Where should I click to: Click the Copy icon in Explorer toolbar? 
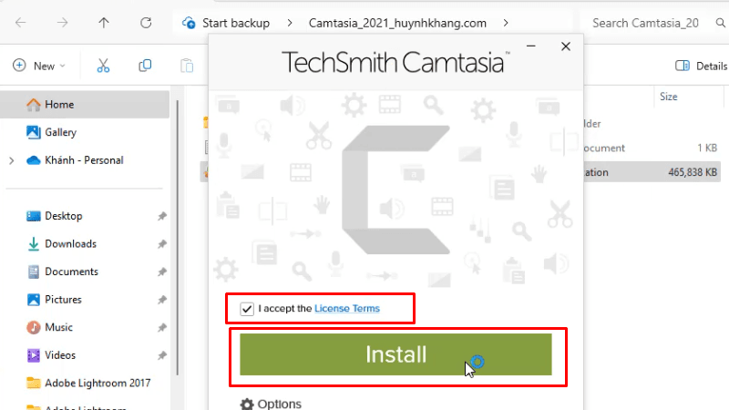(x=145, y=66)
